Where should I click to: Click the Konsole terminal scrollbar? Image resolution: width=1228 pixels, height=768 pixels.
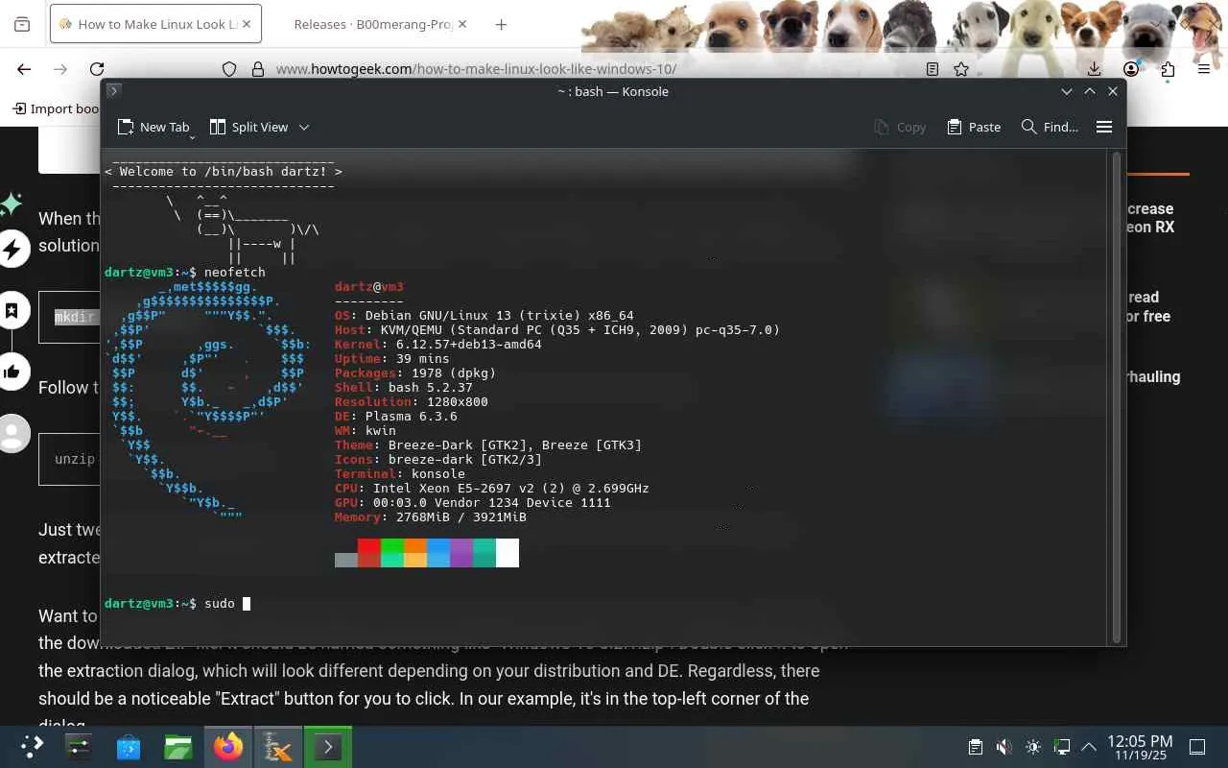(1116, 396)
